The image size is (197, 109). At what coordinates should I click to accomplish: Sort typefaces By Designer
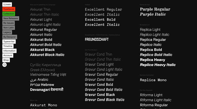[x=10, y=37]
